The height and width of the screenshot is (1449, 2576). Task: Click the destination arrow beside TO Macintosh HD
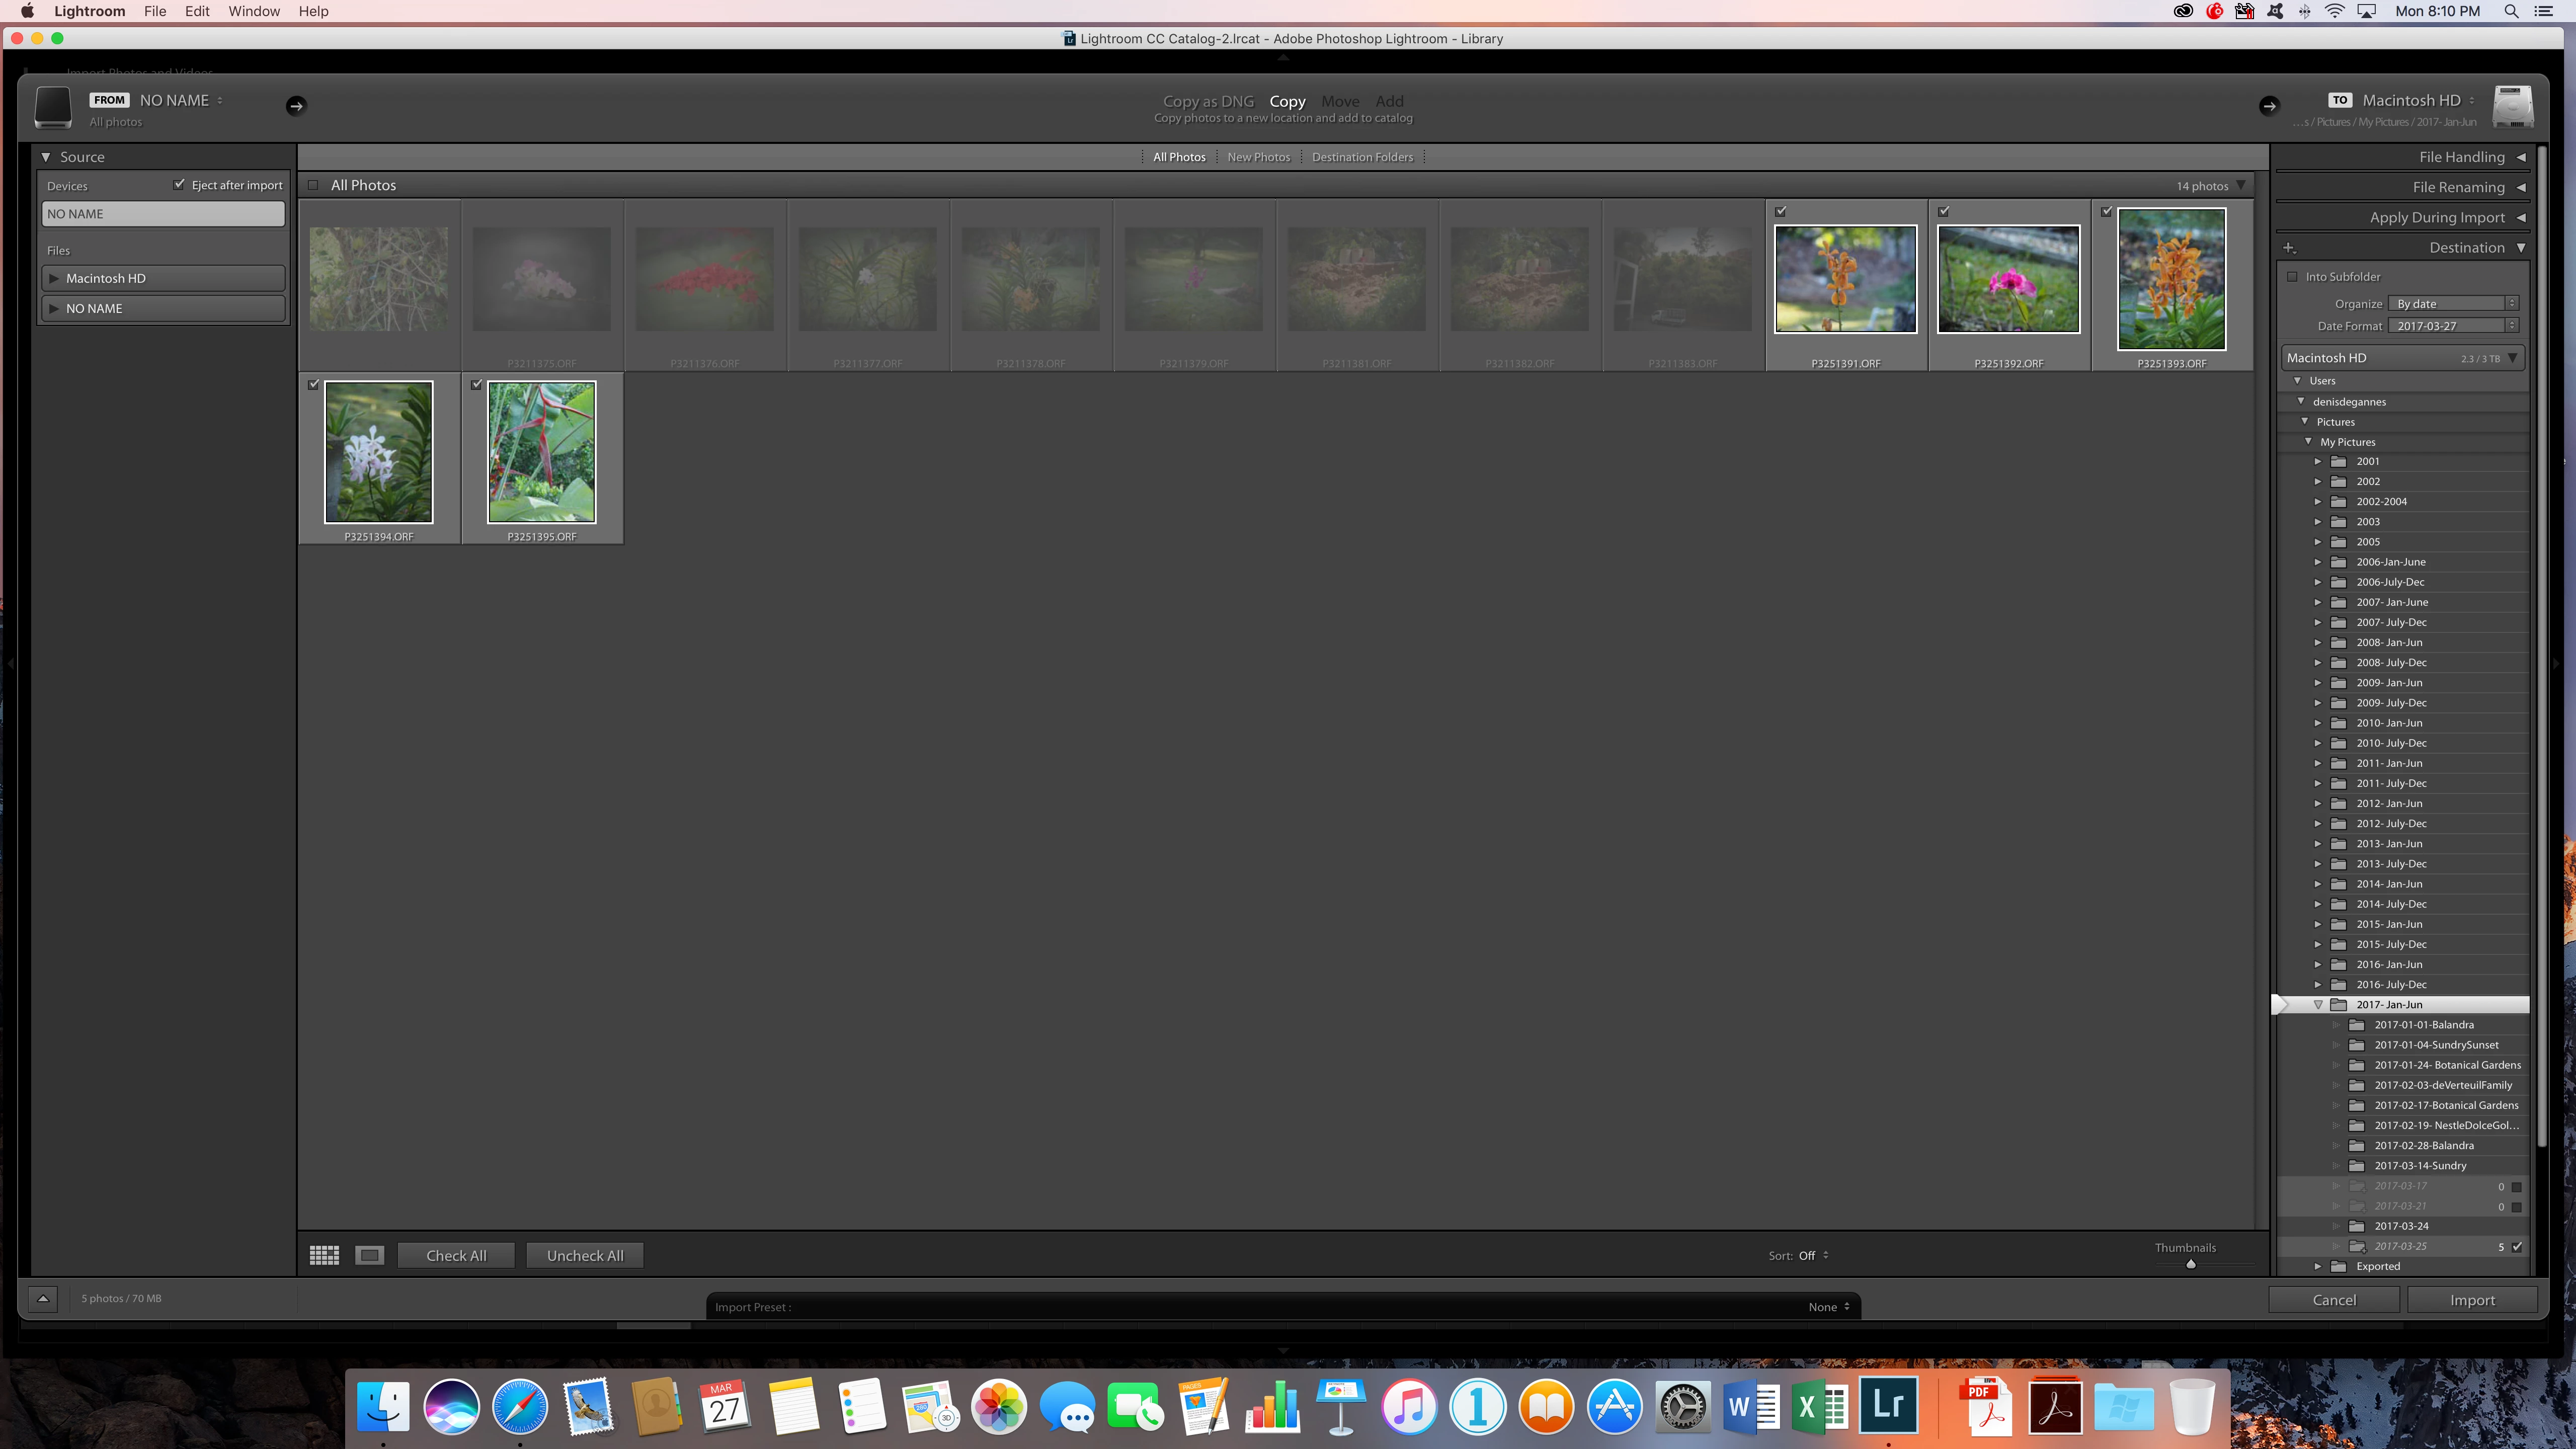2269,106
